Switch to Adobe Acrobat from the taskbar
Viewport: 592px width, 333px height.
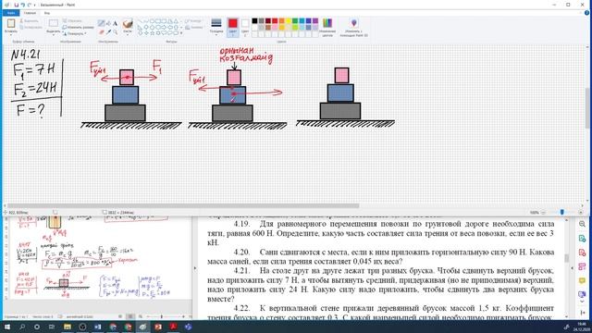click(173, 327)
